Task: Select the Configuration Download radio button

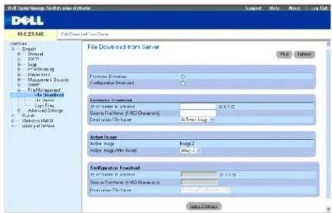Action: point(183,83)
